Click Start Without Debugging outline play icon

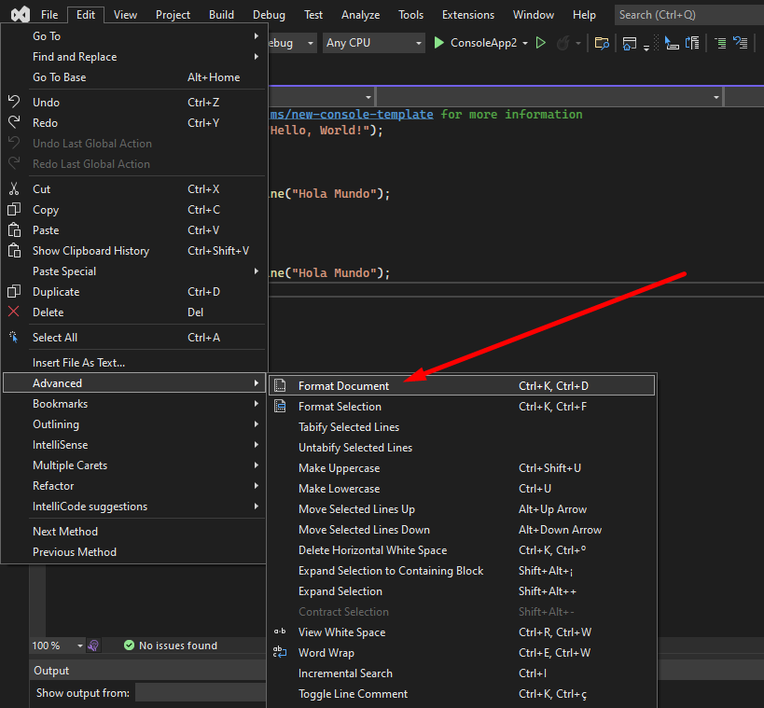[x=541, y=43]
